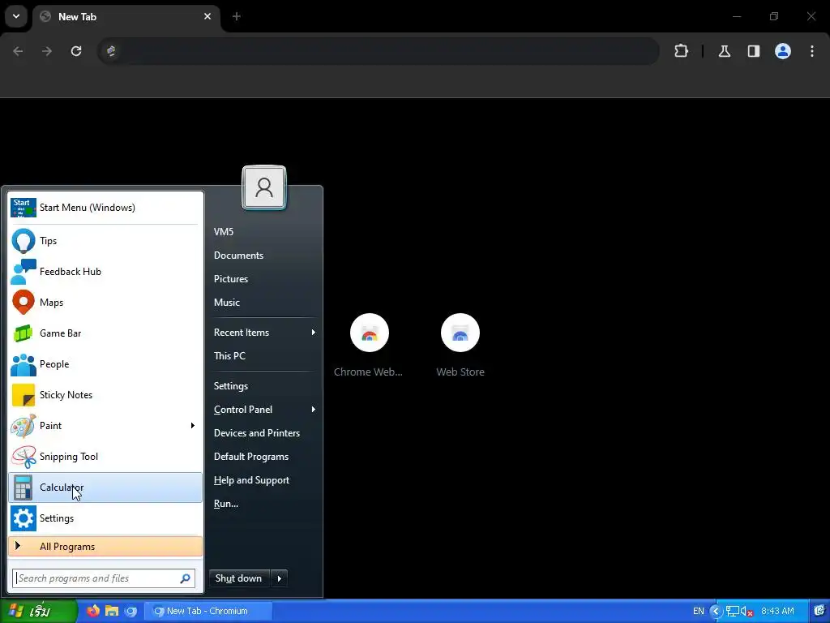Select the New Tab browser tab
This screenshot has height=623, width=830.
pyautogui.click(x=126, y=16)
